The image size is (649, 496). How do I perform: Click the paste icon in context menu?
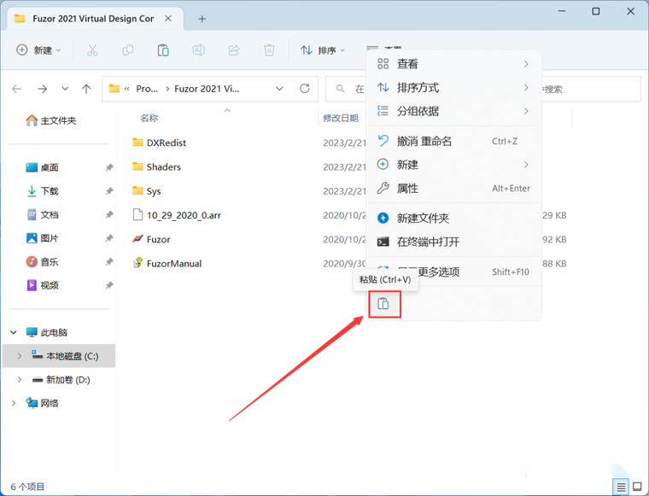click(x=383, y=304)
